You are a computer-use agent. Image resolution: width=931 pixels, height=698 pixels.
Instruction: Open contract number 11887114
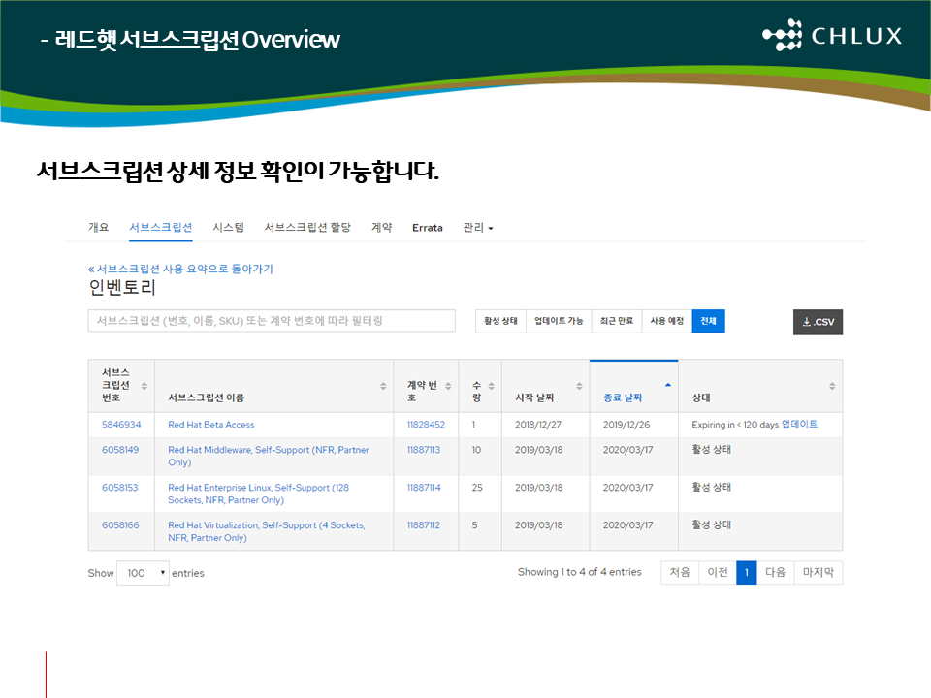(424, 488)
